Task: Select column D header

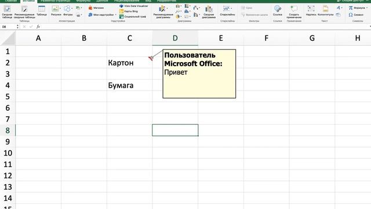Action: 175,38
